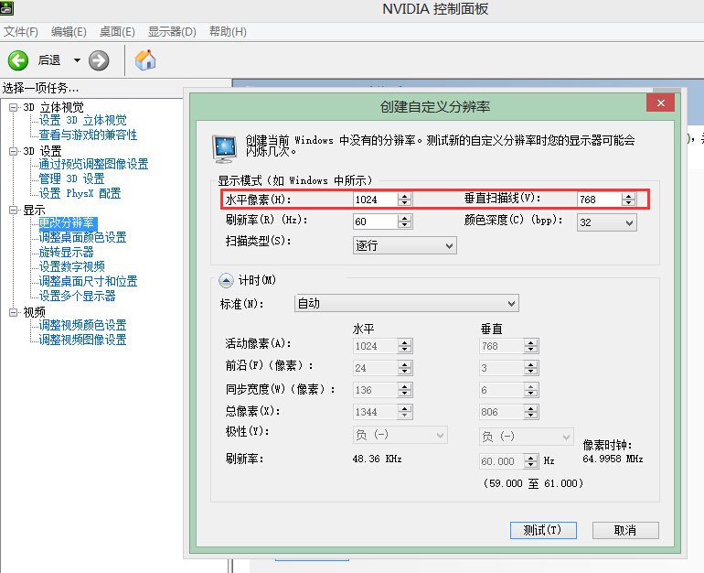The width and height of the screenshot is (704, 573).
Task: Select 通过预览调整图像设置 link
Action: (93, 164)
